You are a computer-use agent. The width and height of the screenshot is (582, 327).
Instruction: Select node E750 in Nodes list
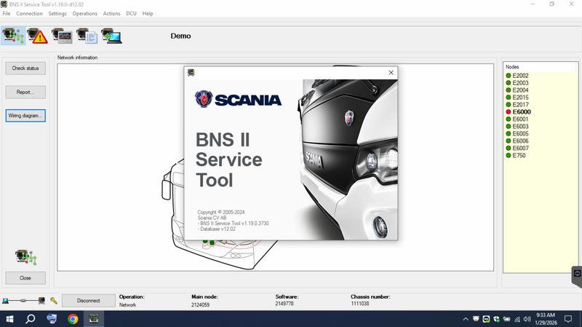coord(519,155)
